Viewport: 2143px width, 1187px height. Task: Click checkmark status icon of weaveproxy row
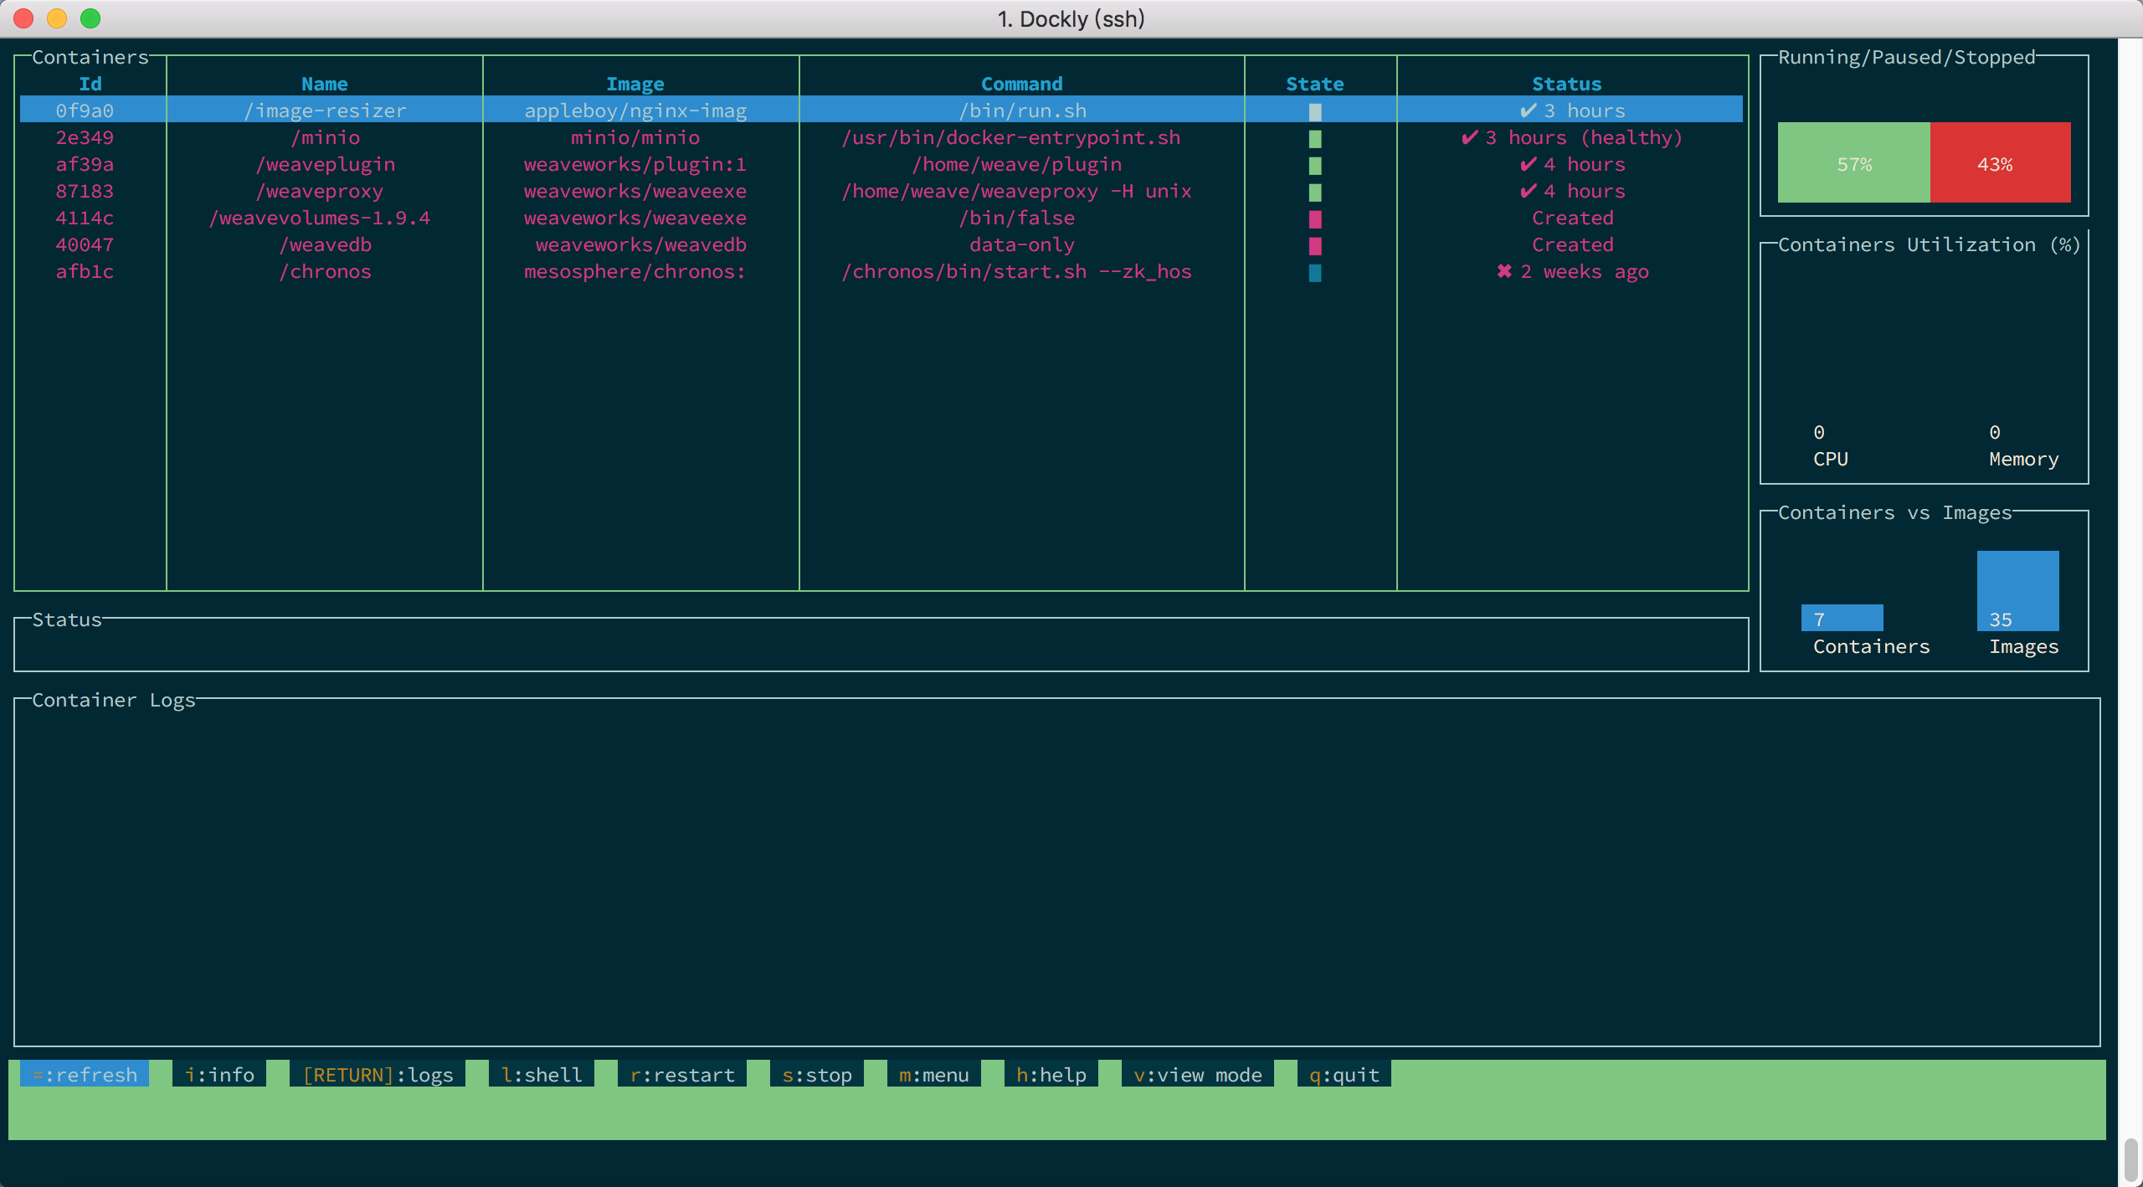click(1528, 192)
